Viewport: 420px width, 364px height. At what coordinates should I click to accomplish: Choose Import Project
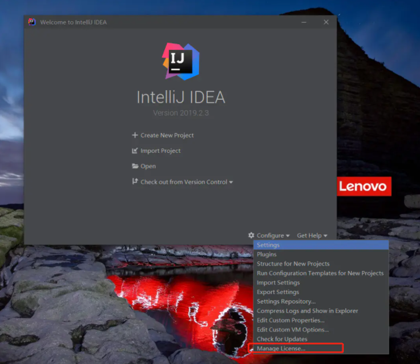pos(160,151)
